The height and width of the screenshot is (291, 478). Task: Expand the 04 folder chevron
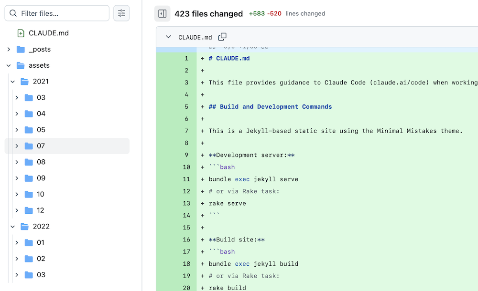17,114
